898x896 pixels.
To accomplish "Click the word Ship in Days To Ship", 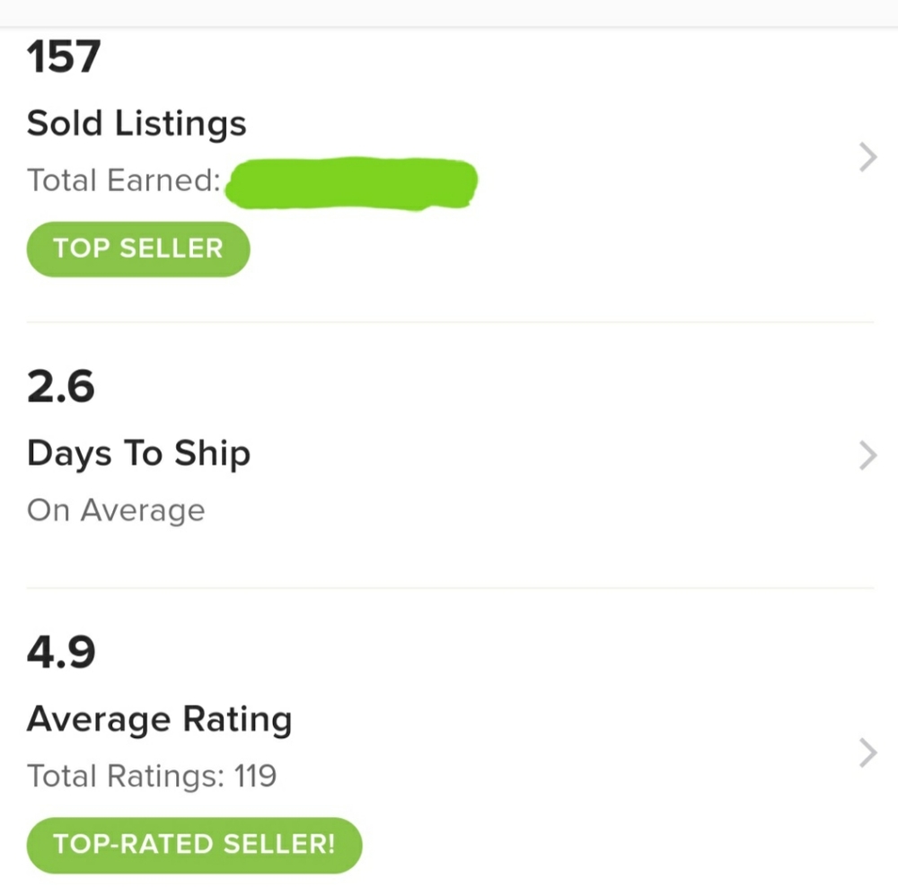I will click(212, 454).
